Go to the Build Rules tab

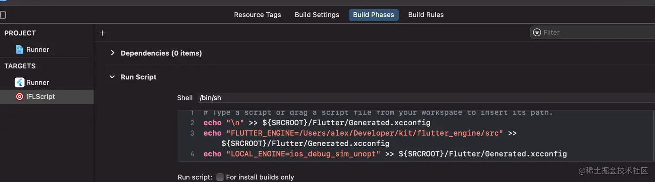pyautogui.click(x=426, y=15)
